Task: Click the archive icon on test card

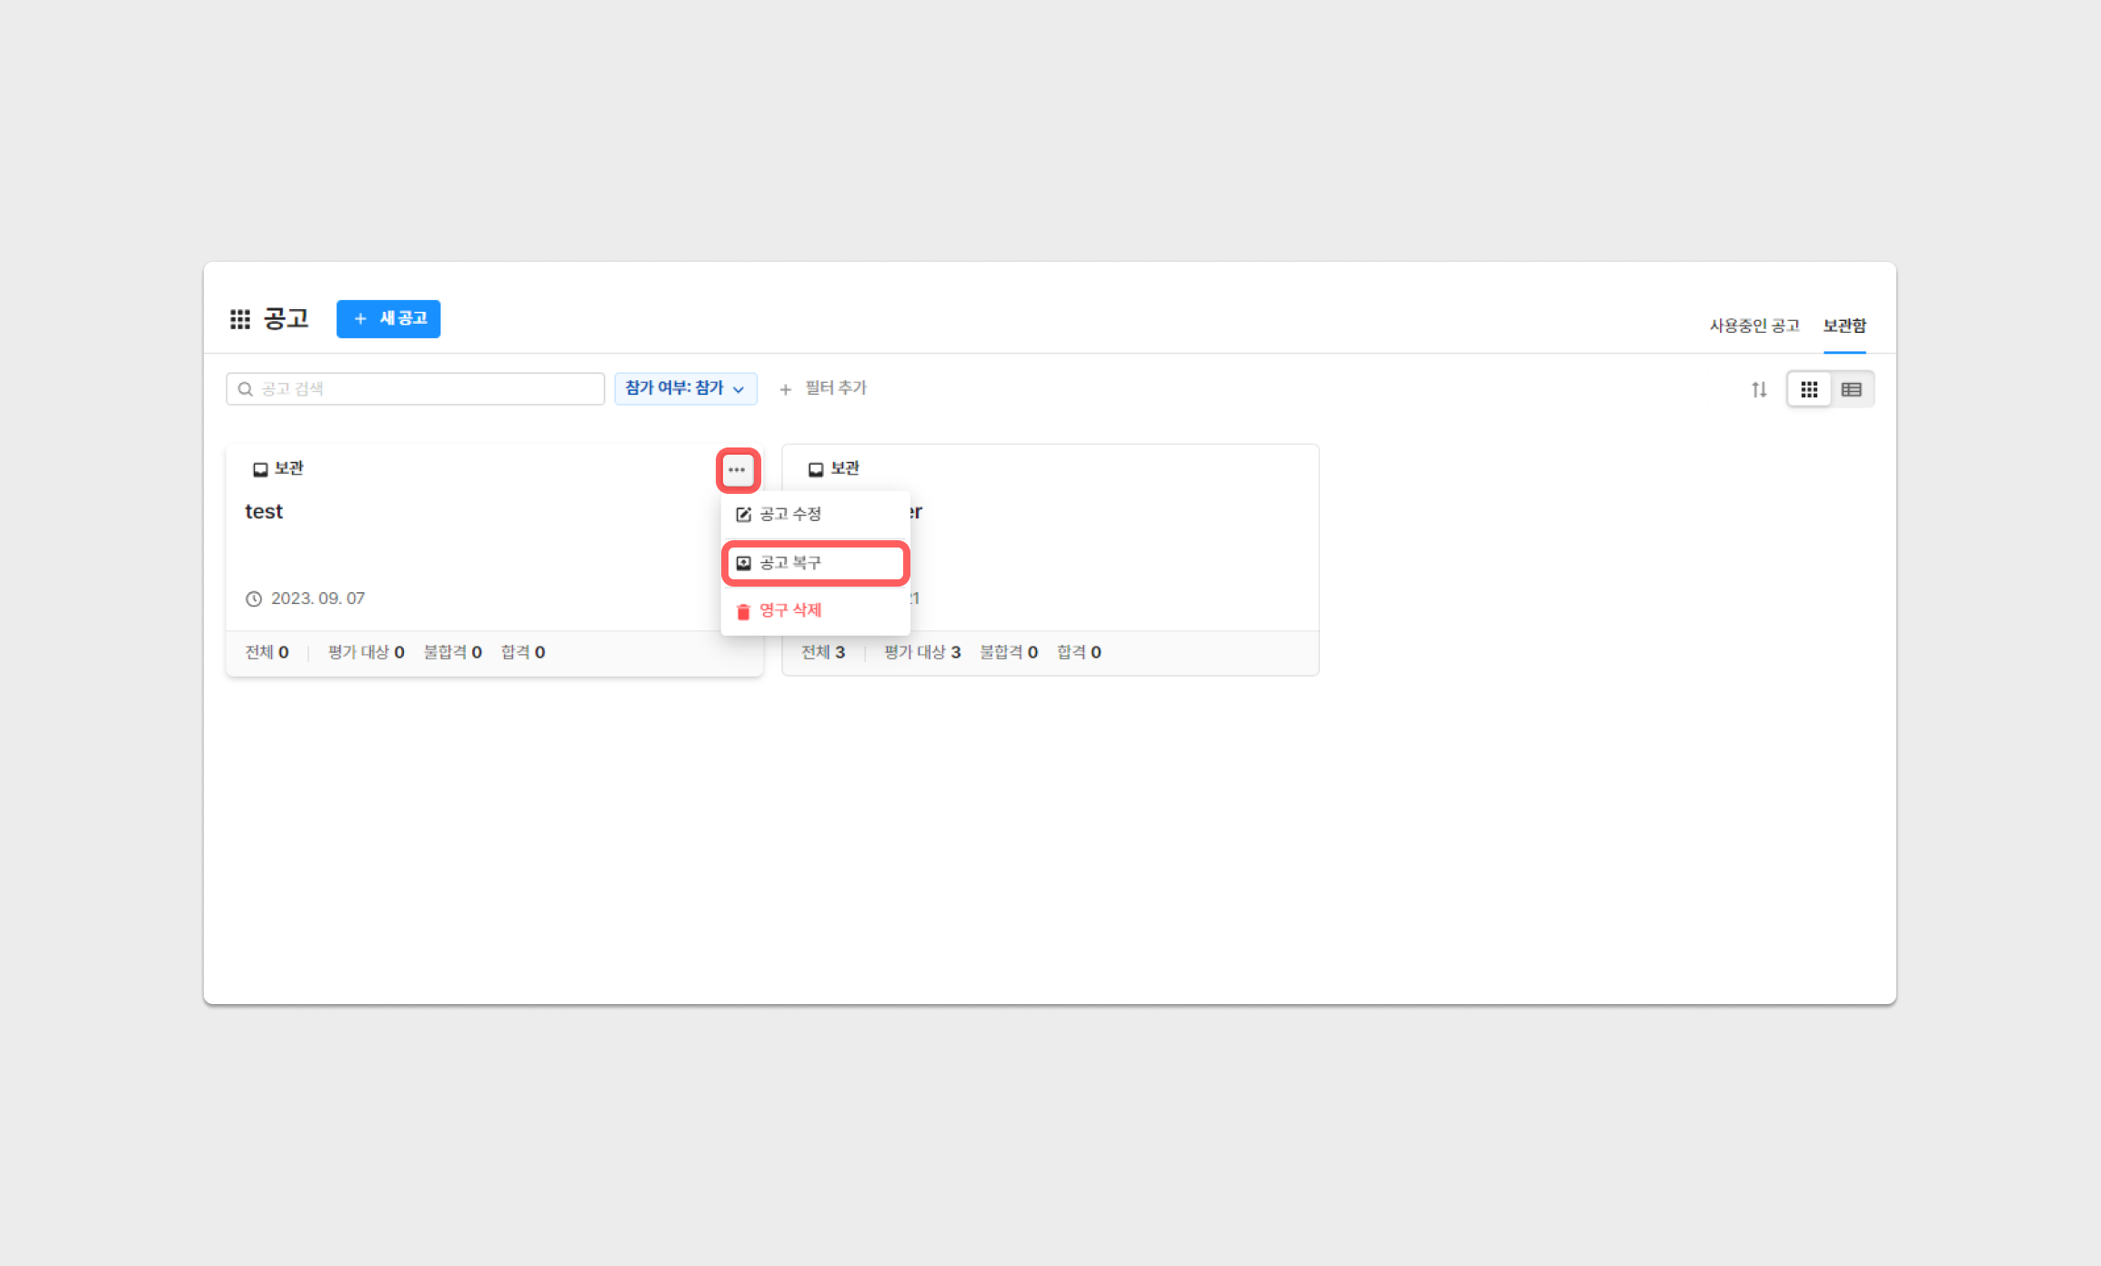Action: click(x=260, y=469)
